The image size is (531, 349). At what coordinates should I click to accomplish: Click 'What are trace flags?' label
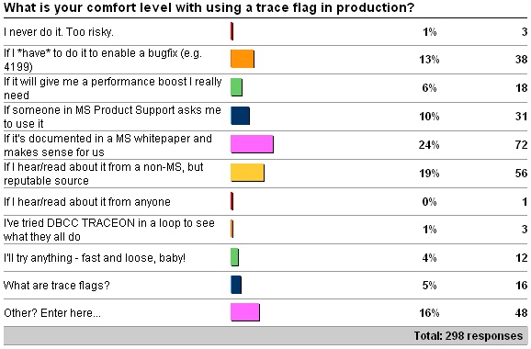[57, 286]
